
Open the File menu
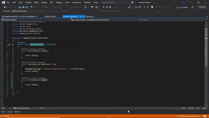(8, 2)
